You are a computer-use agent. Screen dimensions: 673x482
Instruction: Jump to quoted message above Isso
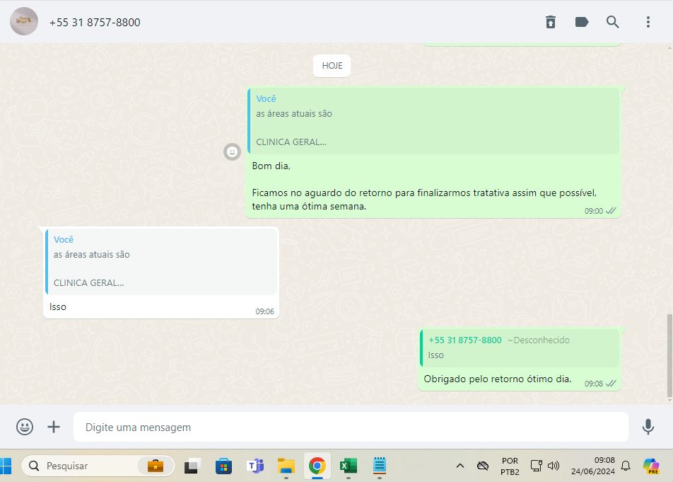[x=161, y=262]
